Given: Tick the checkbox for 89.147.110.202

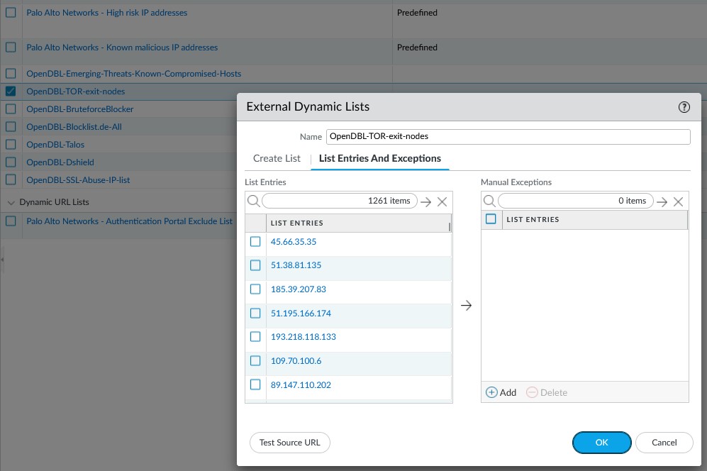Looking at the screenshot, I should 255,384.
